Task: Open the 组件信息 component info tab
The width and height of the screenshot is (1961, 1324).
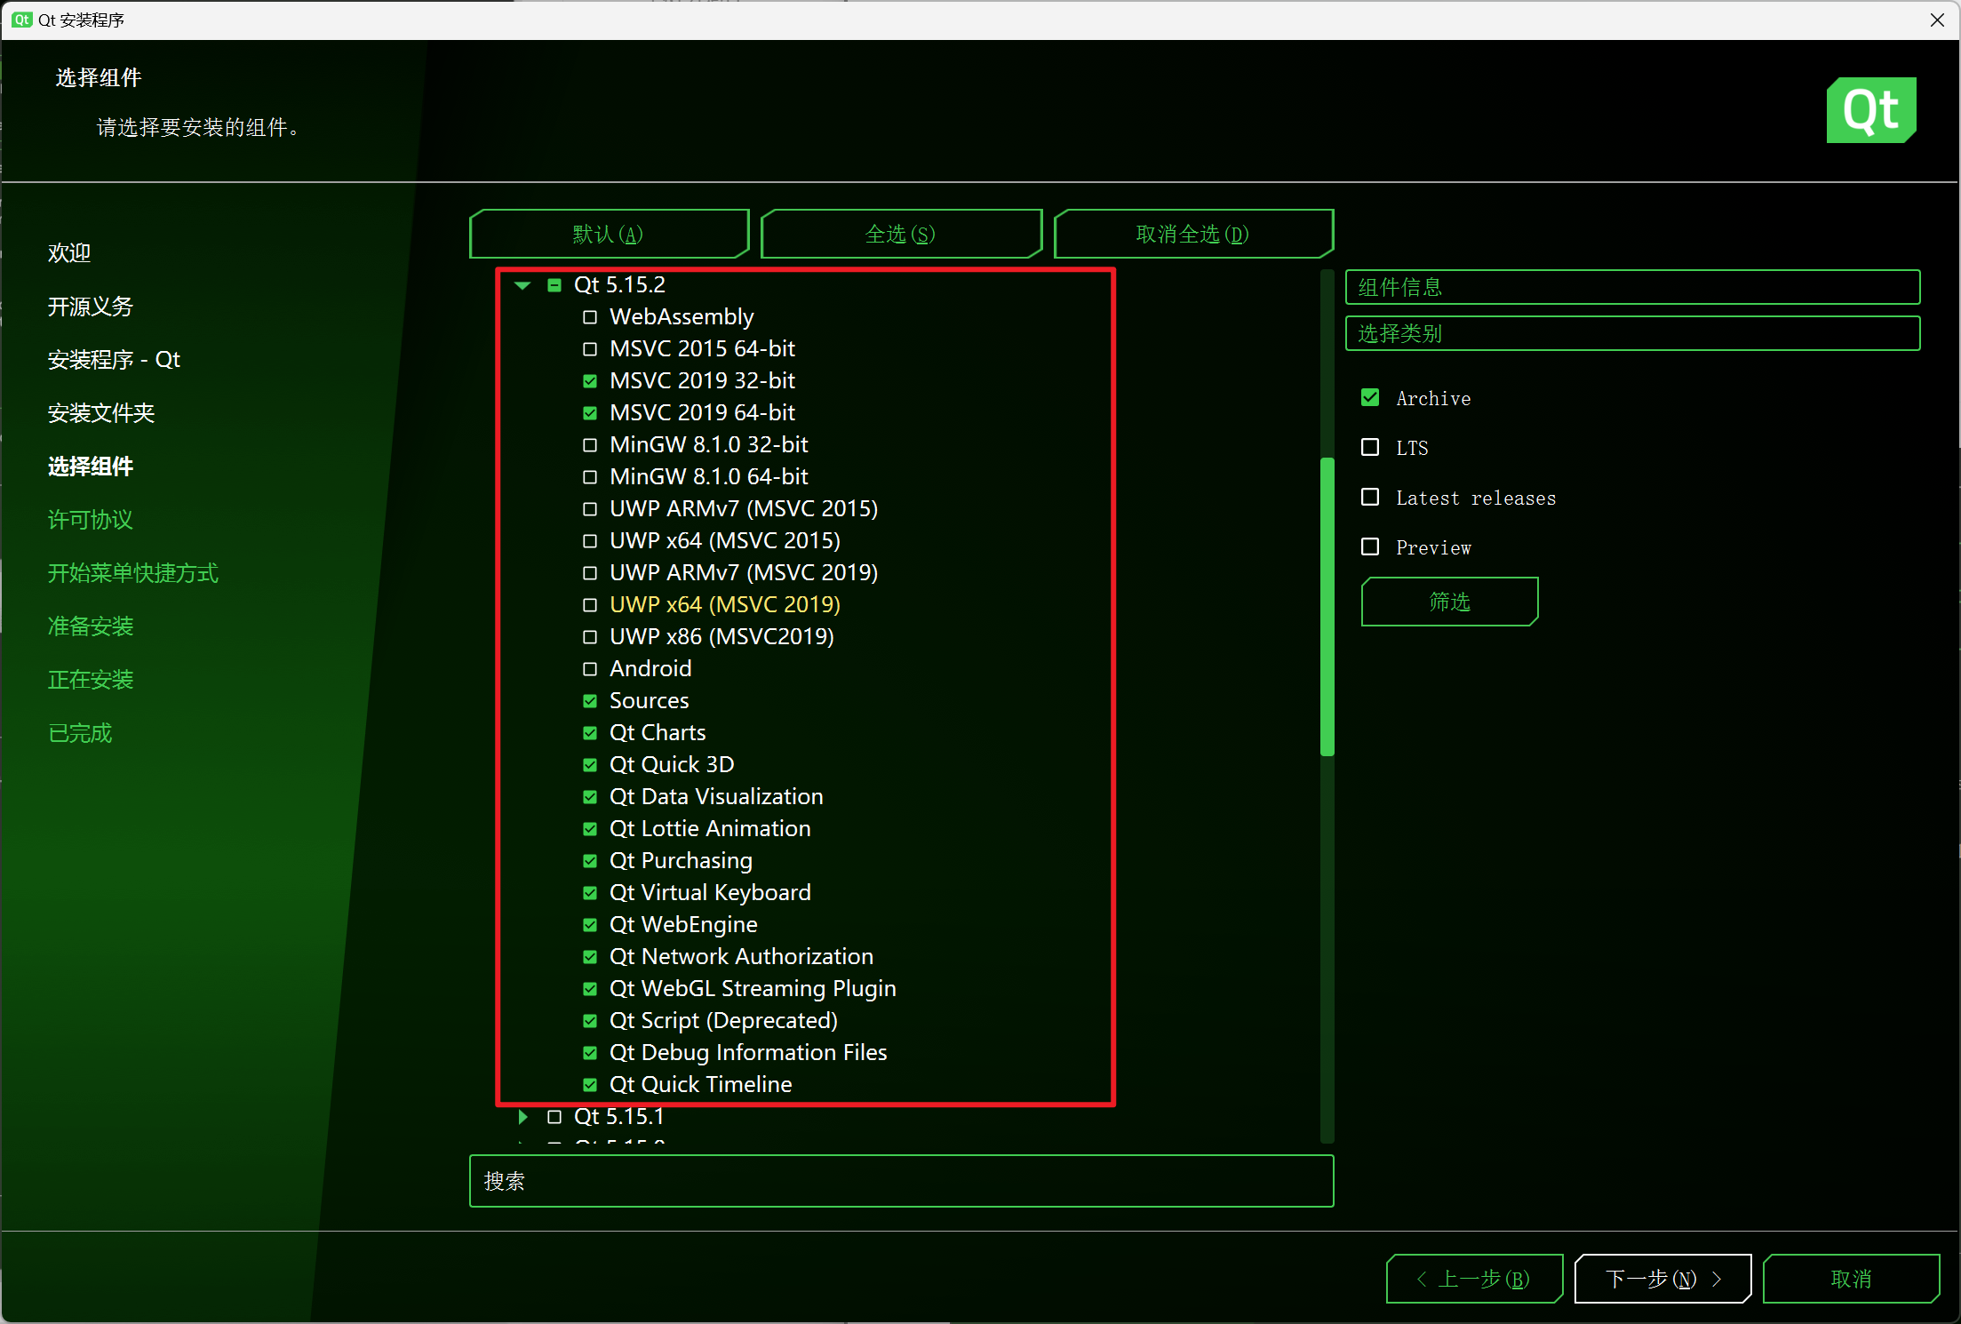Action: (x=1632, y=287)
